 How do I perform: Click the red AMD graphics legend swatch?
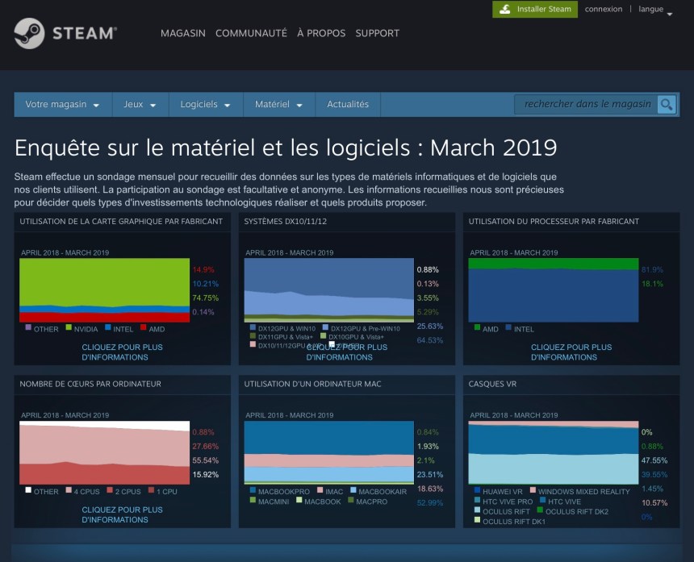[x=143, y=329]
